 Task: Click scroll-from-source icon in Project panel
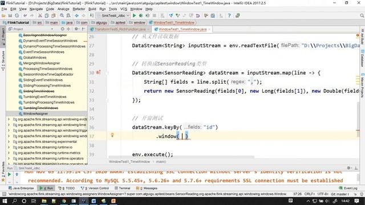pyautogui.click(x=62, y=29)
